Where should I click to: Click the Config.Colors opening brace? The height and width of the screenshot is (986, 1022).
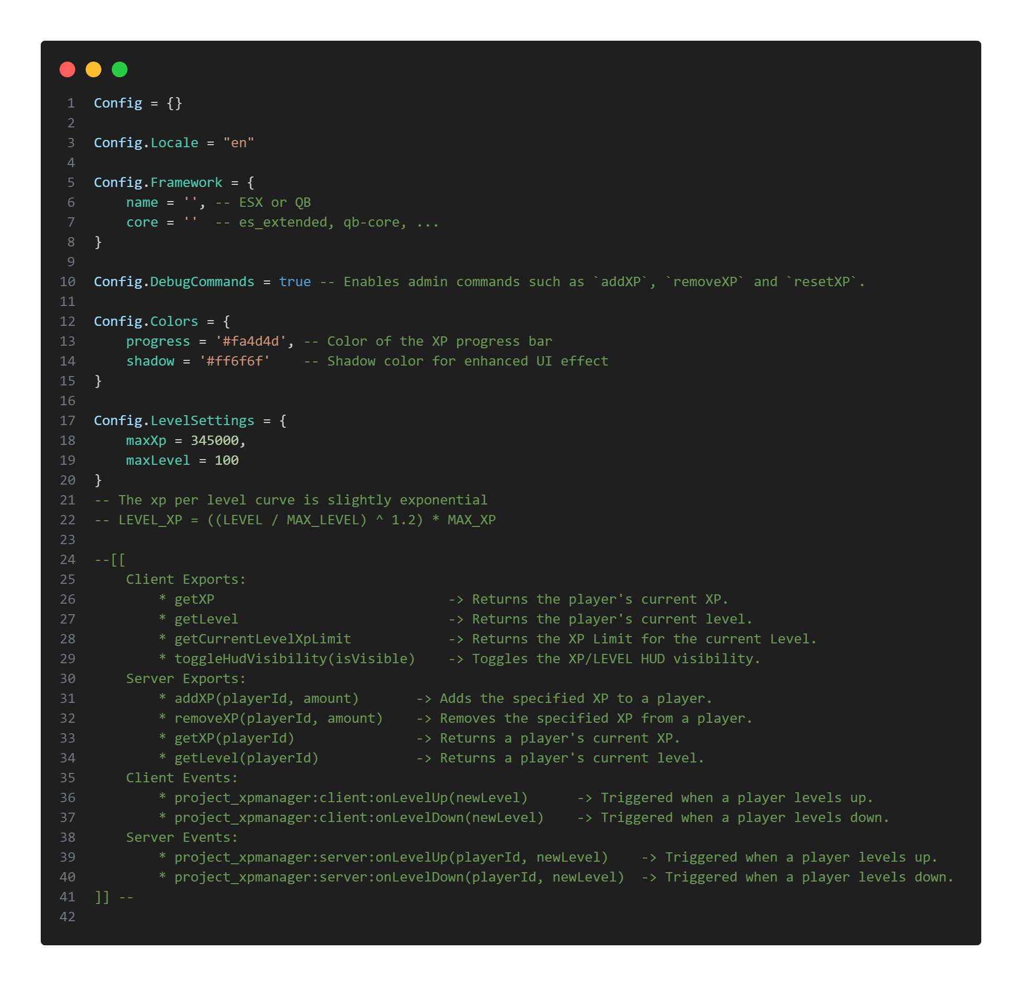(x=226, y=321)
